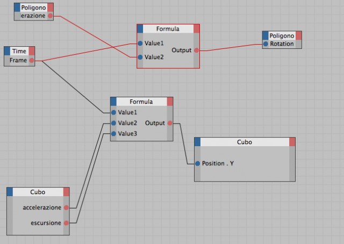Click the 'Rotation' label on Poligono node

(x=282, y=44)
